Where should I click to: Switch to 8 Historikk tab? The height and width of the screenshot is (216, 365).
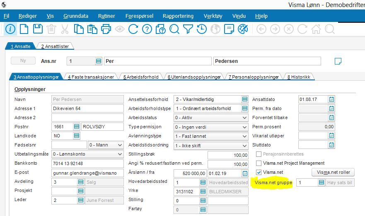(299, 77)
